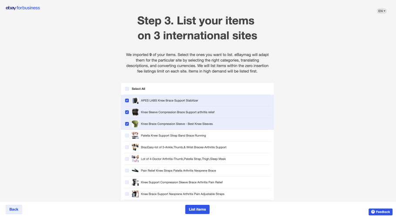Click the Feedback question mark icon
Screen dimensions: 396x217
point(373,212)
